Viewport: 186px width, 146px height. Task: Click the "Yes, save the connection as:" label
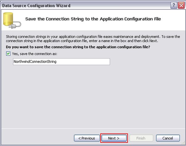pos(34,54)
